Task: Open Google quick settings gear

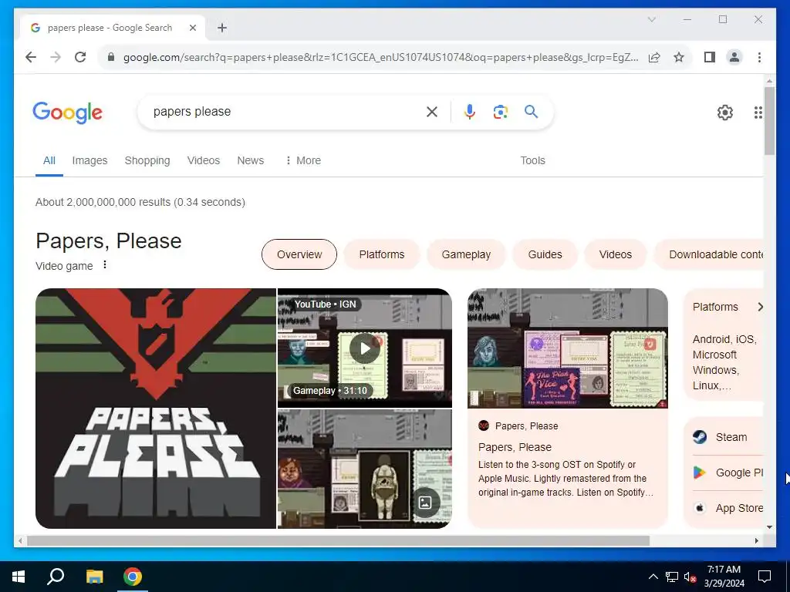Action: click(x=725, y=113)
